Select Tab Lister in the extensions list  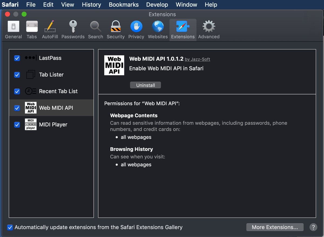[x=51, y=75]
